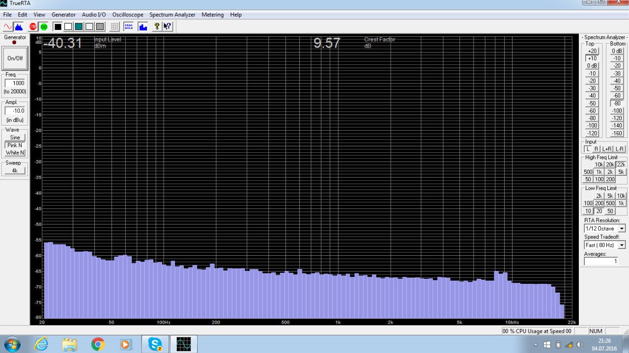Toggle the grid display icon
629x353 pixels.
[114, 27]
